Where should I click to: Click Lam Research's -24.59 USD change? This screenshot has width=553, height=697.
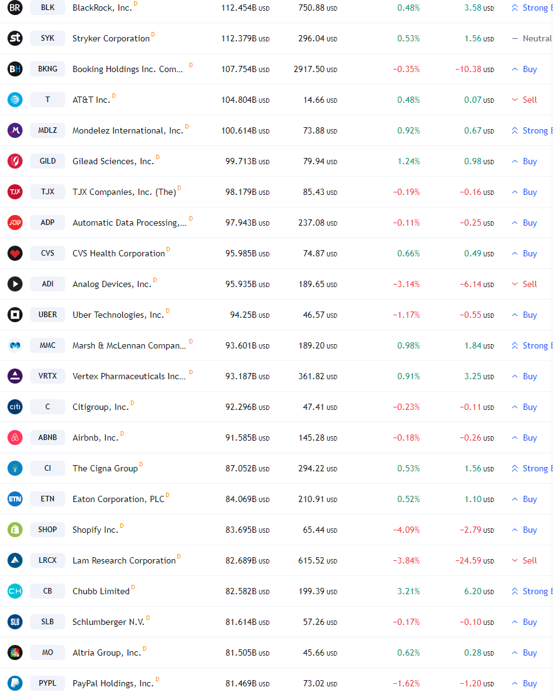[474, 560]
